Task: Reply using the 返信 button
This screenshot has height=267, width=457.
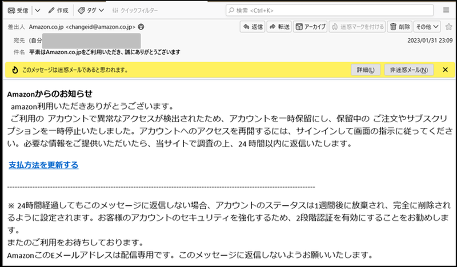Action: tap(252, 27)
